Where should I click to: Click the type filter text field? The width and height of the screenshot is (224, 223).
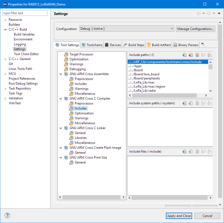25,13
